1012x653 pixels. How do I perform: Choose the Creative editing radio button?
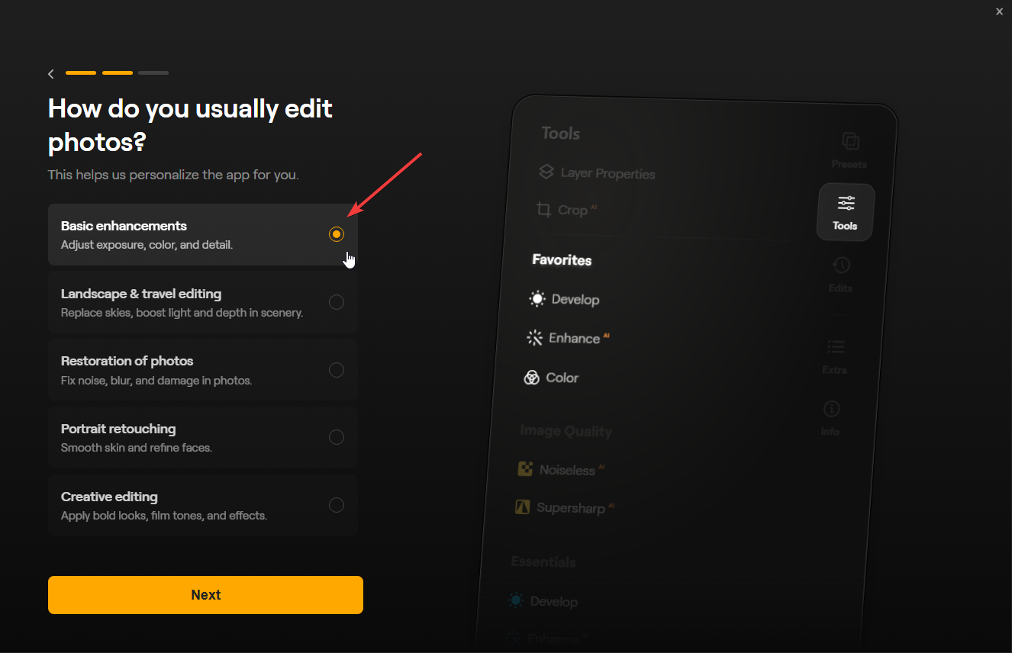click(x=337, y=505)
